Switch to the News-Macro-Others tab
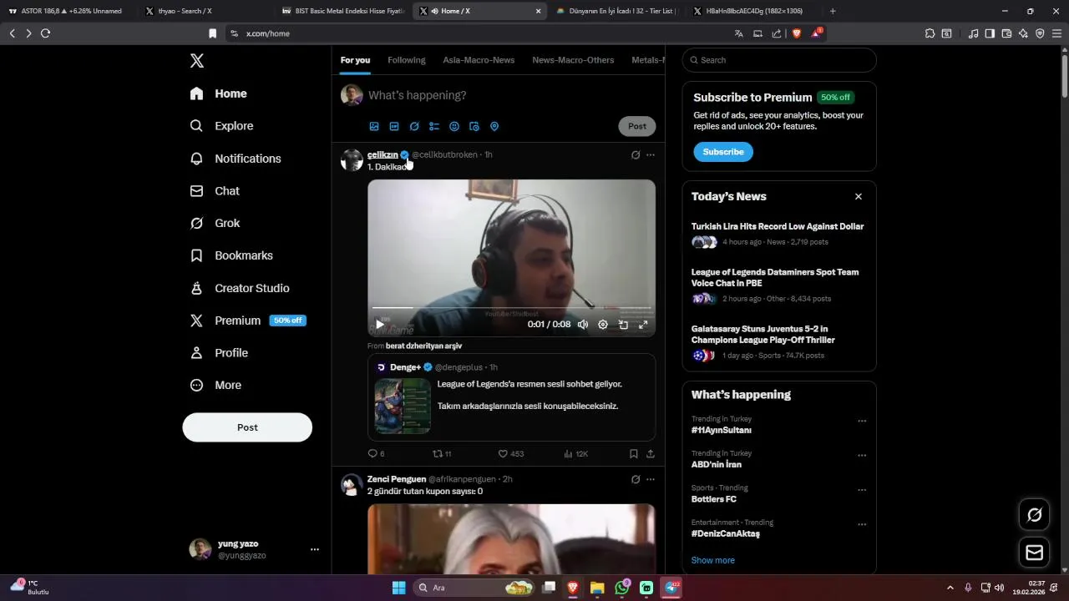Viewport: 1069px width, 601px height. click(x=573, y=60)
